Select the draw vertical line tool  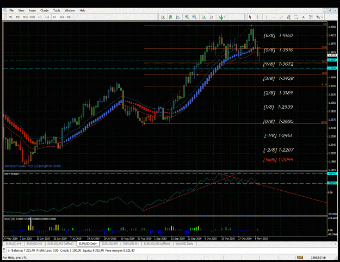(x=267, y=17)
